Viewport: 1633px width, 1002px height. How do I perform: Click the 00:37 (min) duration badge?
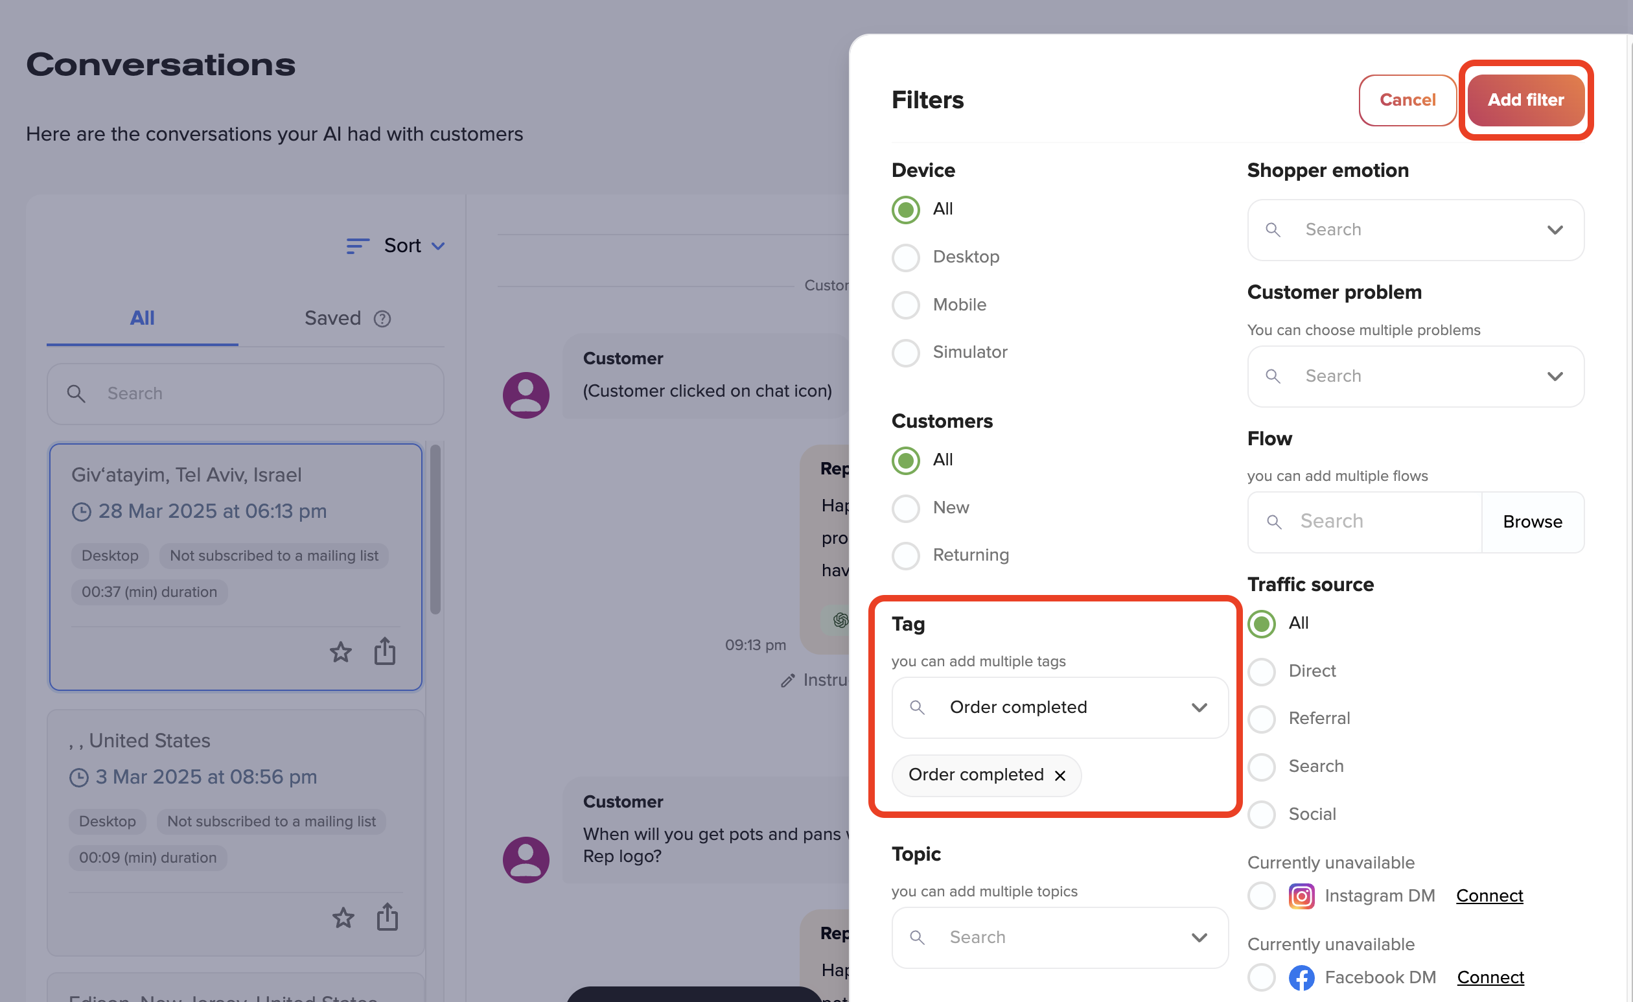tap(149, 592)
